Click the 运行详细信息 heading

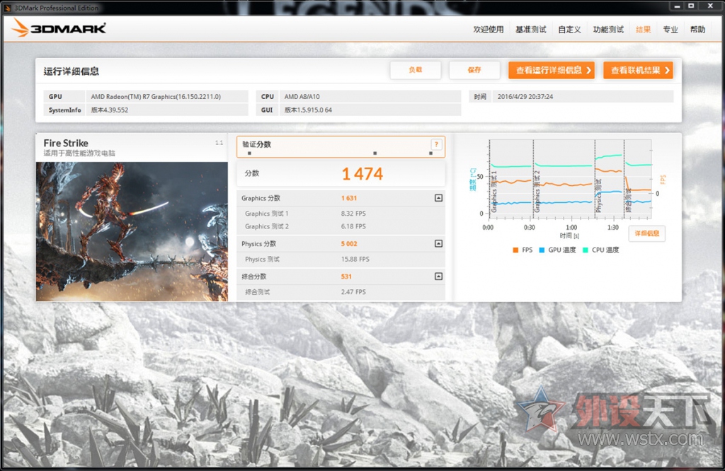[72, 71]
